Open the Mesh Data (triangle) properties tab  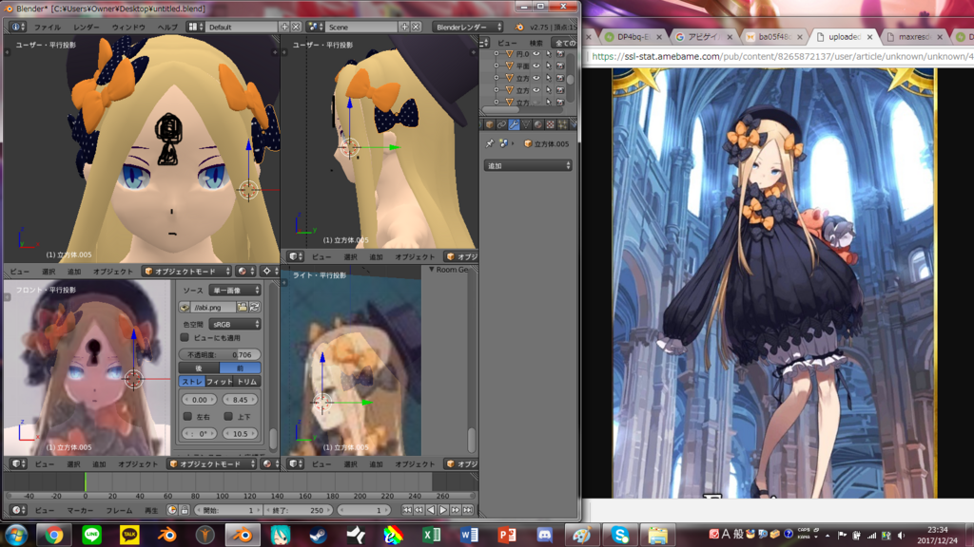point(526,124)
